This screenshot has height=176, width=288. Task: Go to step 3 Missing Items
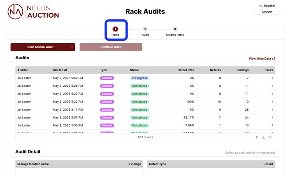tap(175, 31)
